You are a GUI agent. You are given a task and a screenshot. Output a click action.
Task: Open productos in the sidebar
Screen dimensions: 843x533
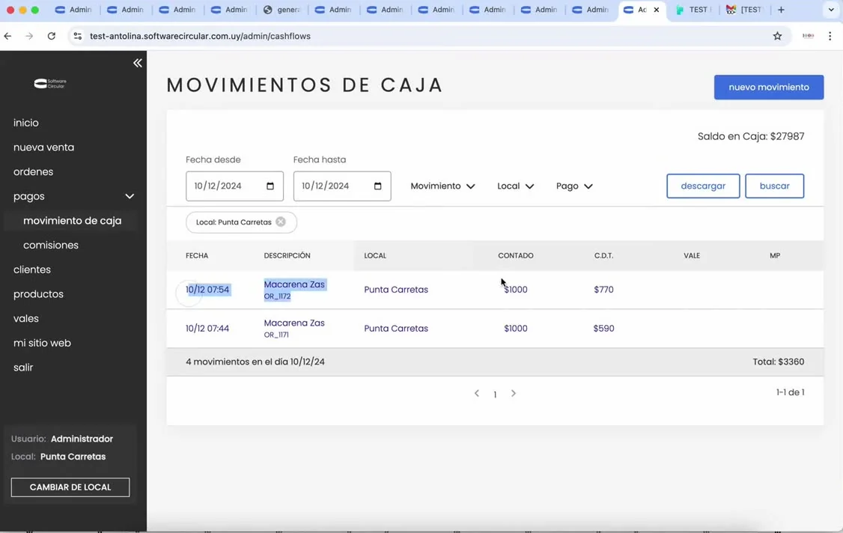pyautogui.click(x=38, y=294)
